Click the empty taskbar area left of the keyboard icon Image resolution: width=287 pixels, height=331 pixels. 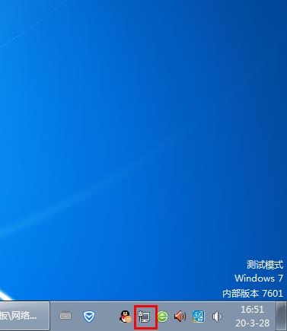[x=54, y=316]
